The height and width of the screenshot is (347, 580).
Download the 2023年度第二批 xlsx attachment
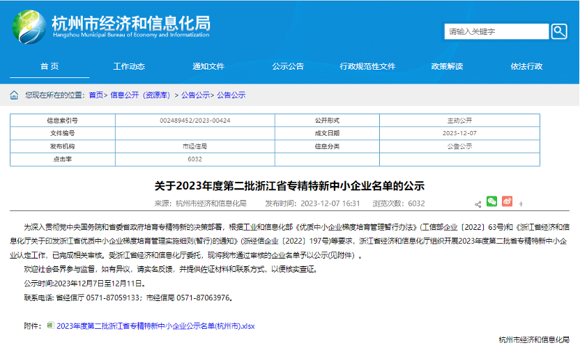click(155, 326)
